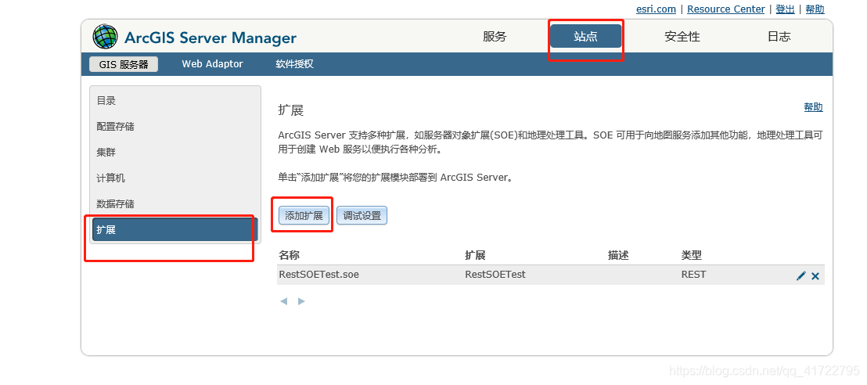Click the 名称 column header

pyautogui.click(x=290, y=255)
